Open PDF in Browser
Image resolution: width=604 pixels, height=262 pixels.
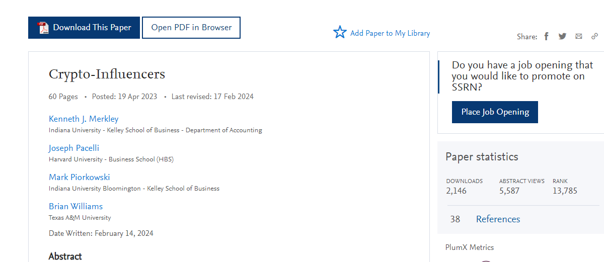click(x=191, y=28)
